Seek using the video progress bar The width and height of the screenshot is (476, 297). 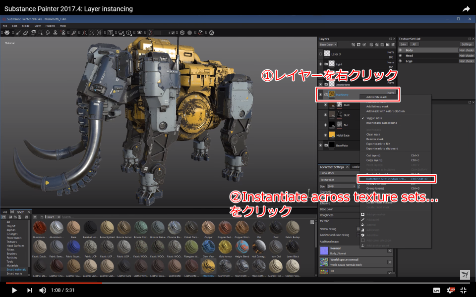(238, 283)
